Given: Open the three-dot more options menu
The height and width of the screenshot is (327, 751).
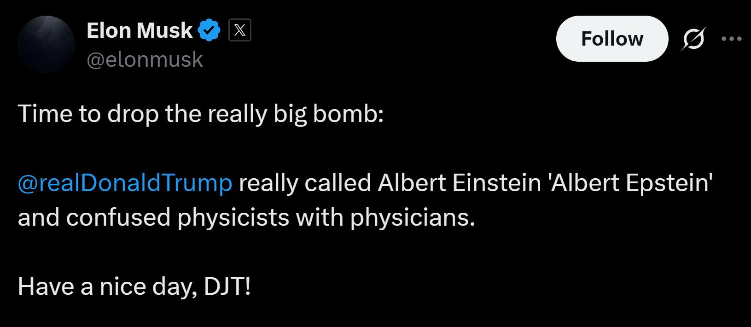Looking at the screenshot, I should click(732, 39).
